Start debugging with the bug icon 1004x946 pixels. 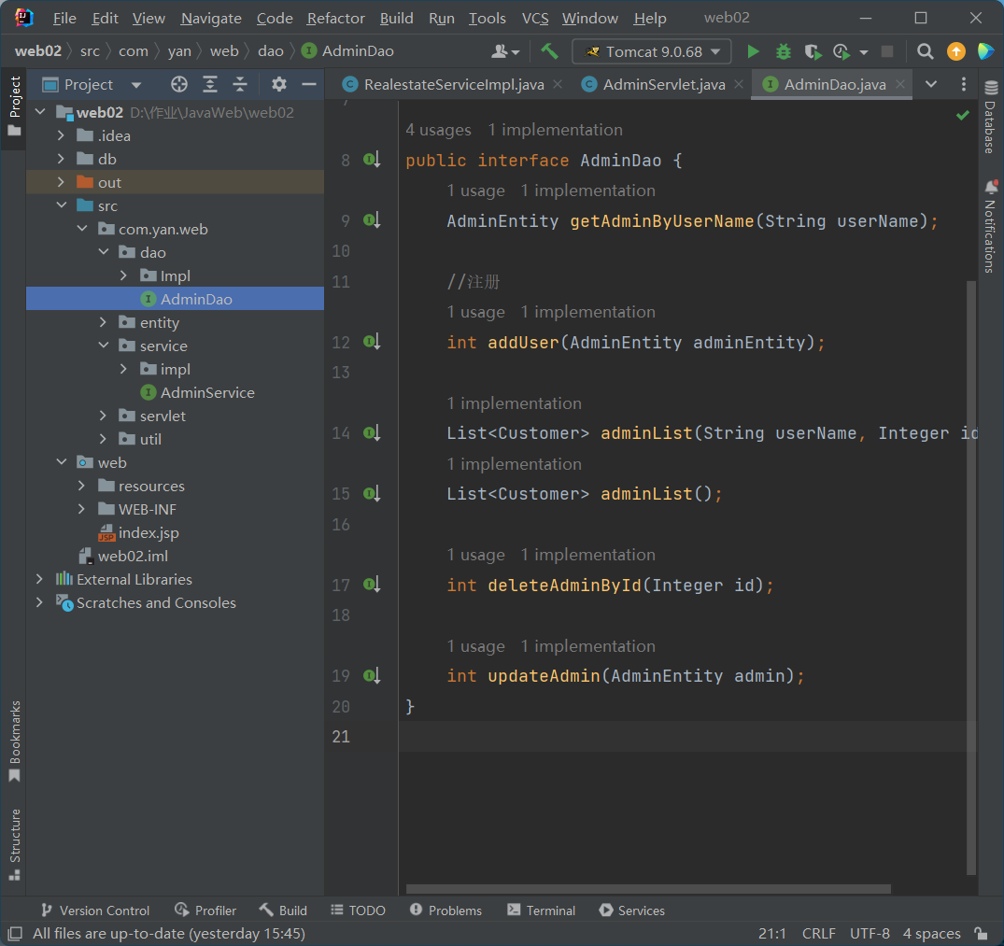tap(783, 51)
